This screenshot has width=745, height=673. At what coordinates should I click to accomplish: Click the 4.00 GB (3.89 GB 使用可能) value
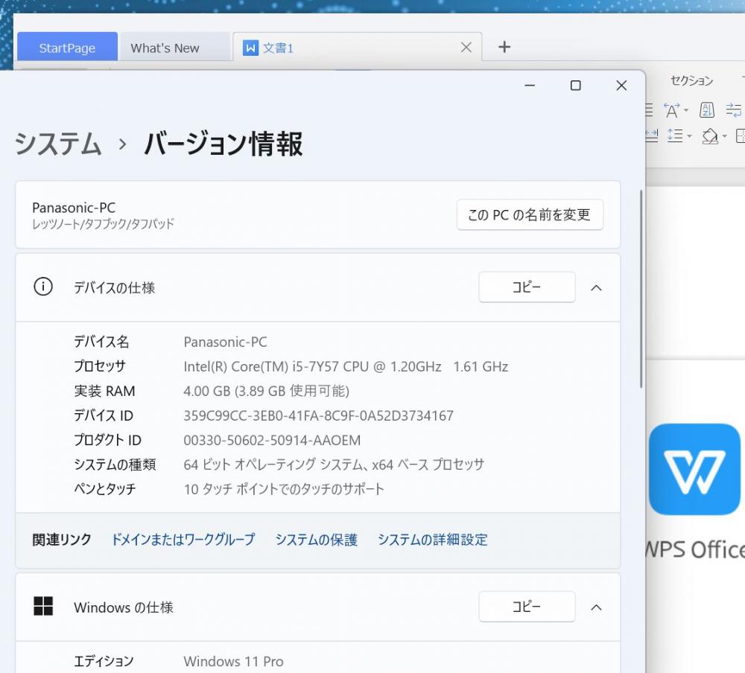(267, 391)
